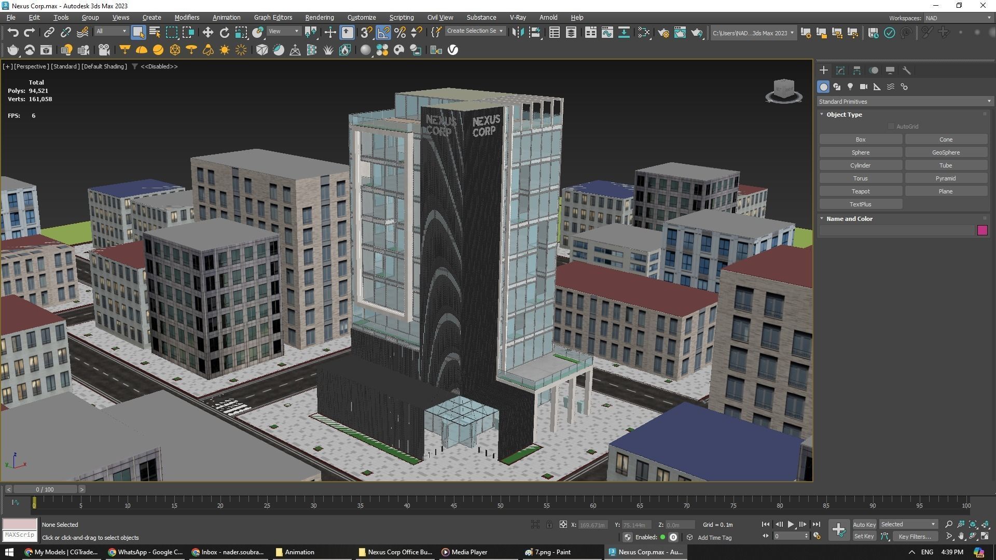Select the Space Warps category icon
Viewport: 996px width, 560px height.
point(891,87)
